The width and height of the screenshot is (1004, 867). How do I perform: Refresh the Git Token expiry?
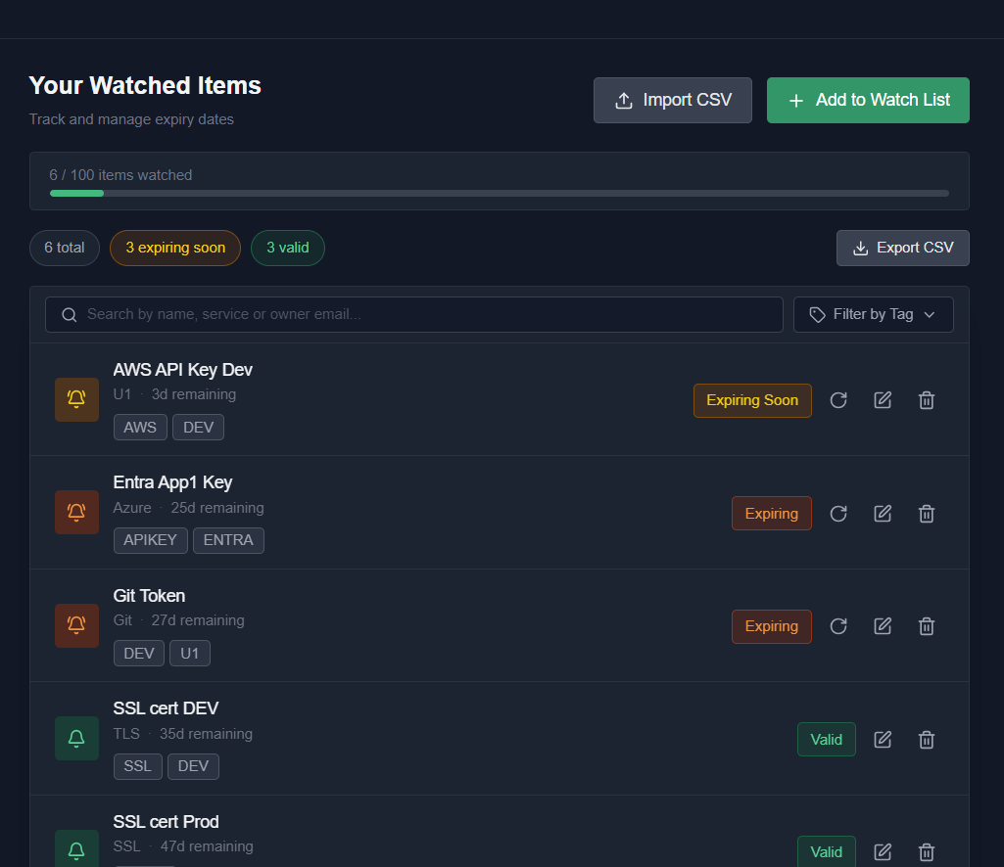tap(837, 625)
